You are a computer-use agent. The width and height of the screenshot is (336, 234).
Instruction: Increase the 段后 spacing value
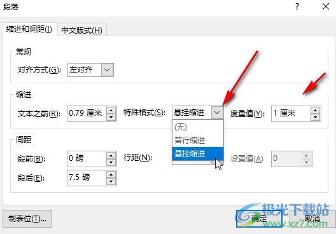coord(111,174)
